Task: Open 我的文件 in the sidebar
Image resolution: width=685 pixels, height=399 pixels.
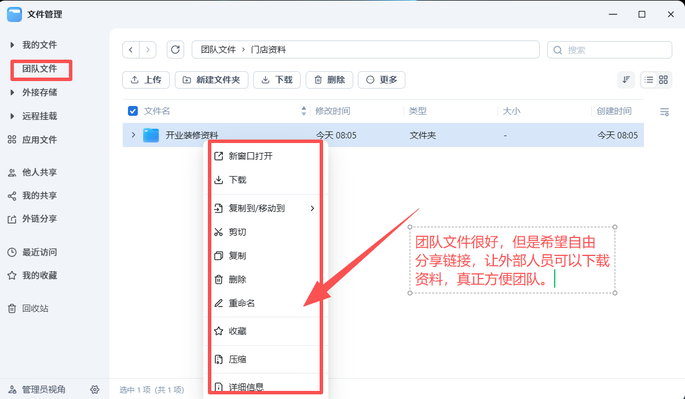Action: (40, 45)
